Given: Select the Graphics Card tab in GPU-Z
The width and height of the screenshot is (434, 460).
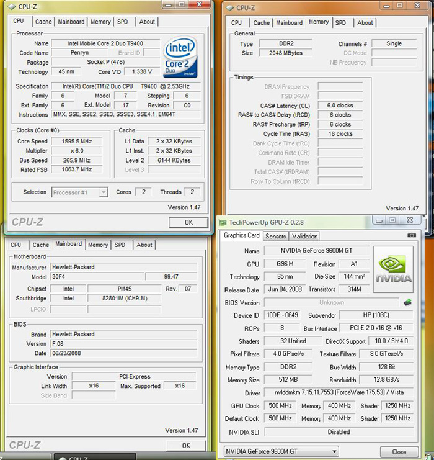Looking at the screenshot, I should pos(241,235).
